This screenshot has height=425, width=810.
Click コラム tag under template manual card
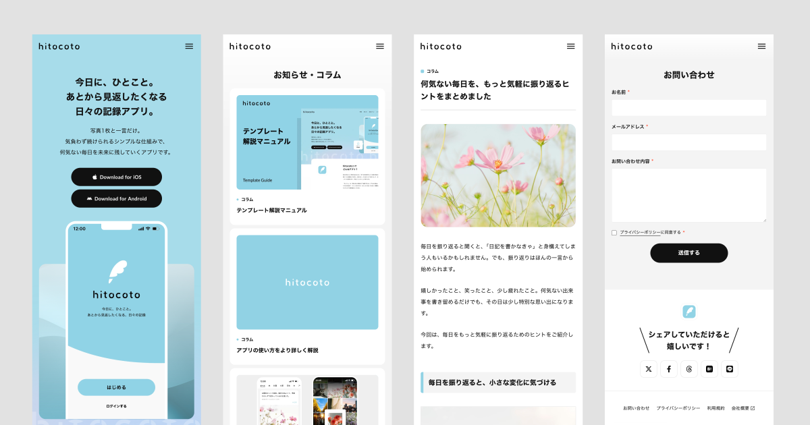click(x=245, y=200)
